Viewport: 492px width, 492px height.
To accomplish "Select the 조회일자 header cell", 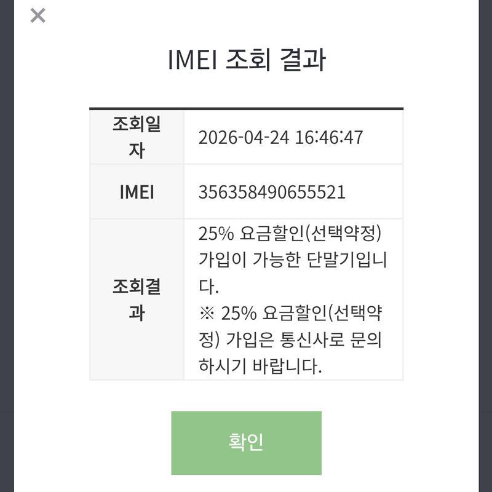I will point(137,137).
